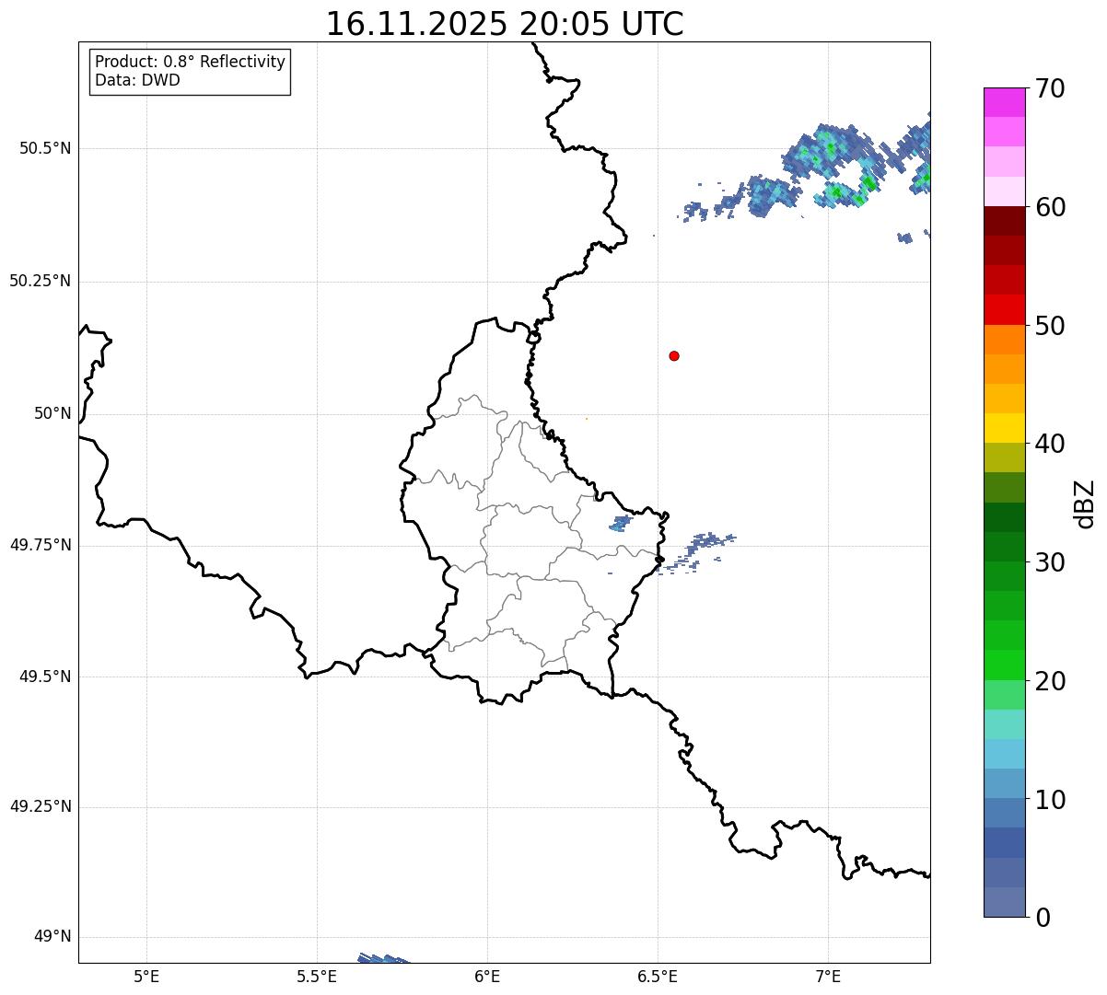Click the latitude label '49.25°N'
Image resolution: width=1107 pixels, height=995 pixels.
(41, 807)
